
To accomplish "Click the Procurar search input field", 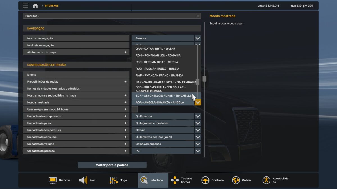I will [110, 16].
